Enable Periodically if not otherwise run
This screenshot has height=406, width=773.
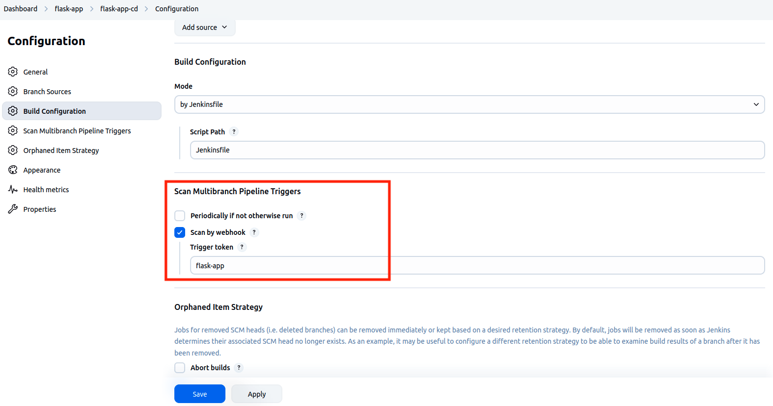(x=180, y=216)
